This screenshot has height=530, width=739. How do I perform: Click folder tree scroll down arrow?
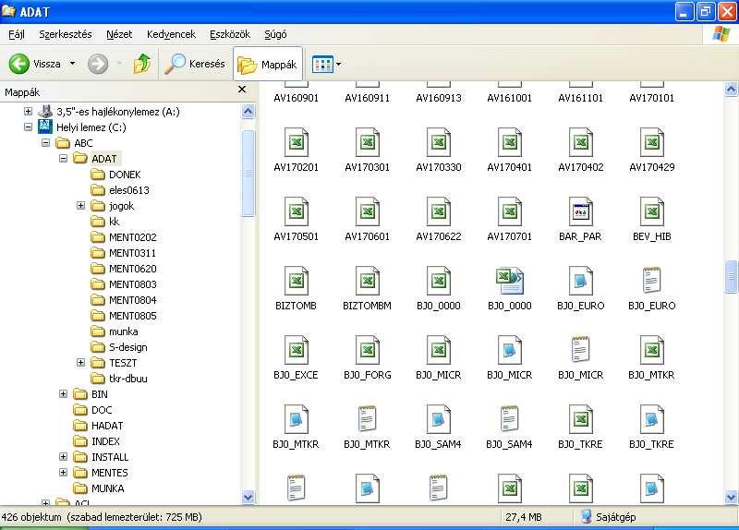tap(248, 497)
